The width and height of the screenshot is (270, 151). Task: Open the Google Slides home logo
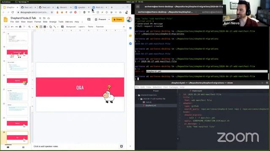point(5,20)
